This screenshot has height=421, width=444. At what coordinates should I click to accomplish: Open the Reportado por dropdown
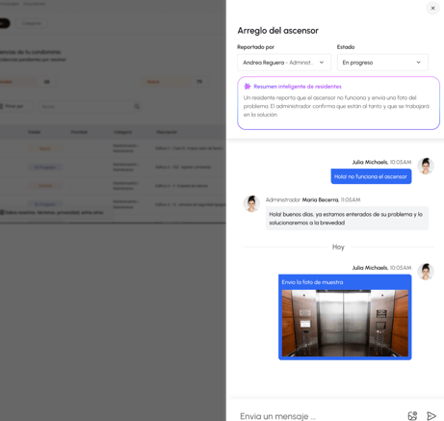pos(284,63)
